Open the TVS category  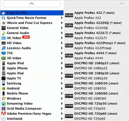click(32, 53)
